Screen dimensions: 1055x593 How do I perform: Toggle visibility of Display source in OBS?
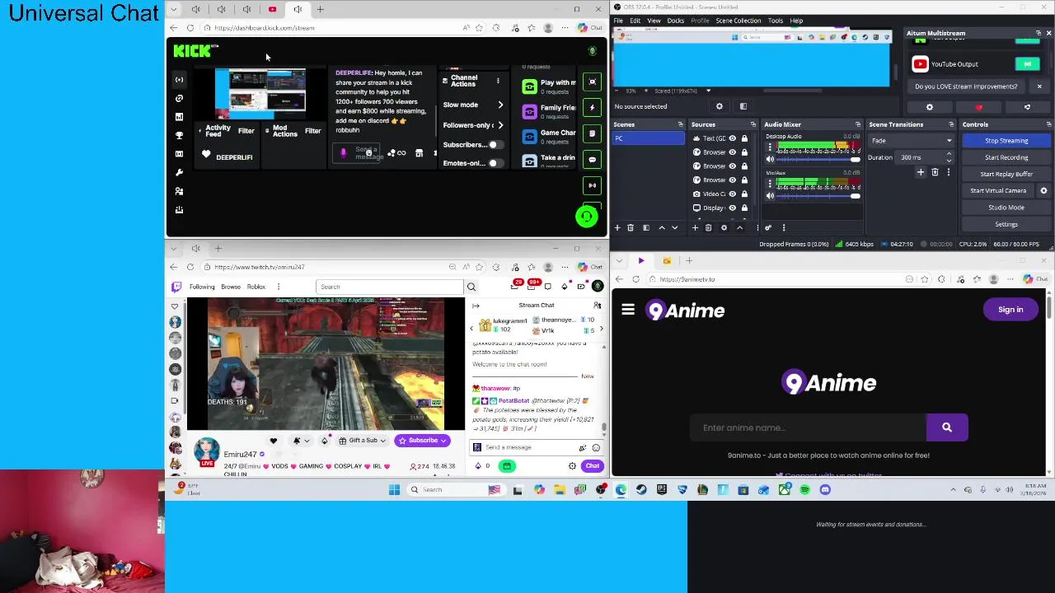click(x=732, y=208)
